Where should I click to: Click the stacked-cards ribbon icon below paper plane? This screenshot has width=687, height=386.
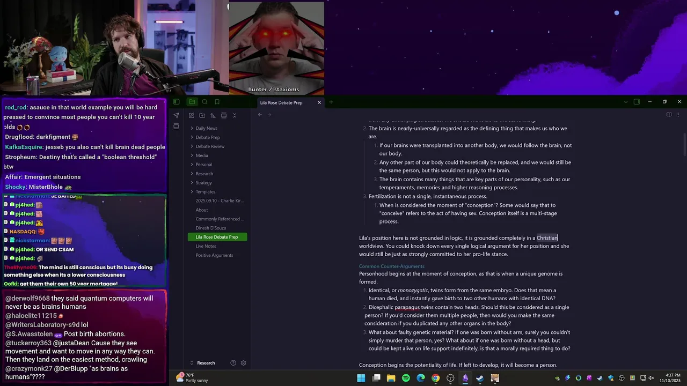pyautogui.click(x=176, y=127)
